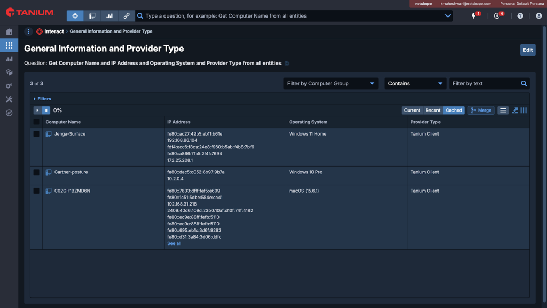The image size is (547, 308).
Task: Click the Persona: Default Persona label
Action: (522, 4)
